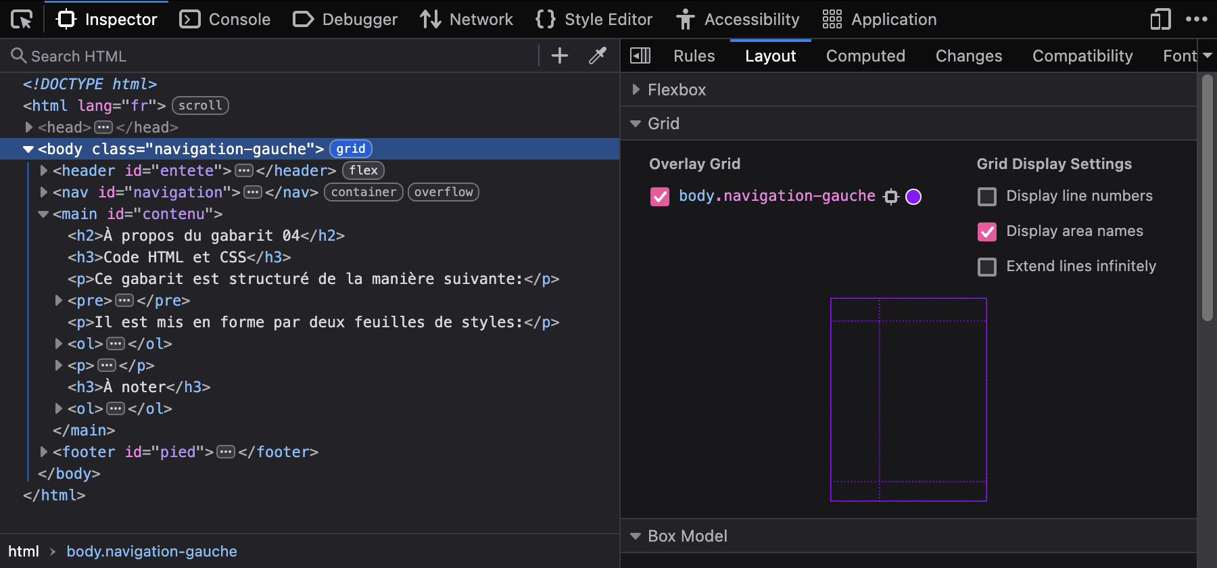Image resolution: width=1217 pixels, height=568 pixels.
Task: Click the body.navigation-gauche overlay grid label
Action: click(777, 196)
